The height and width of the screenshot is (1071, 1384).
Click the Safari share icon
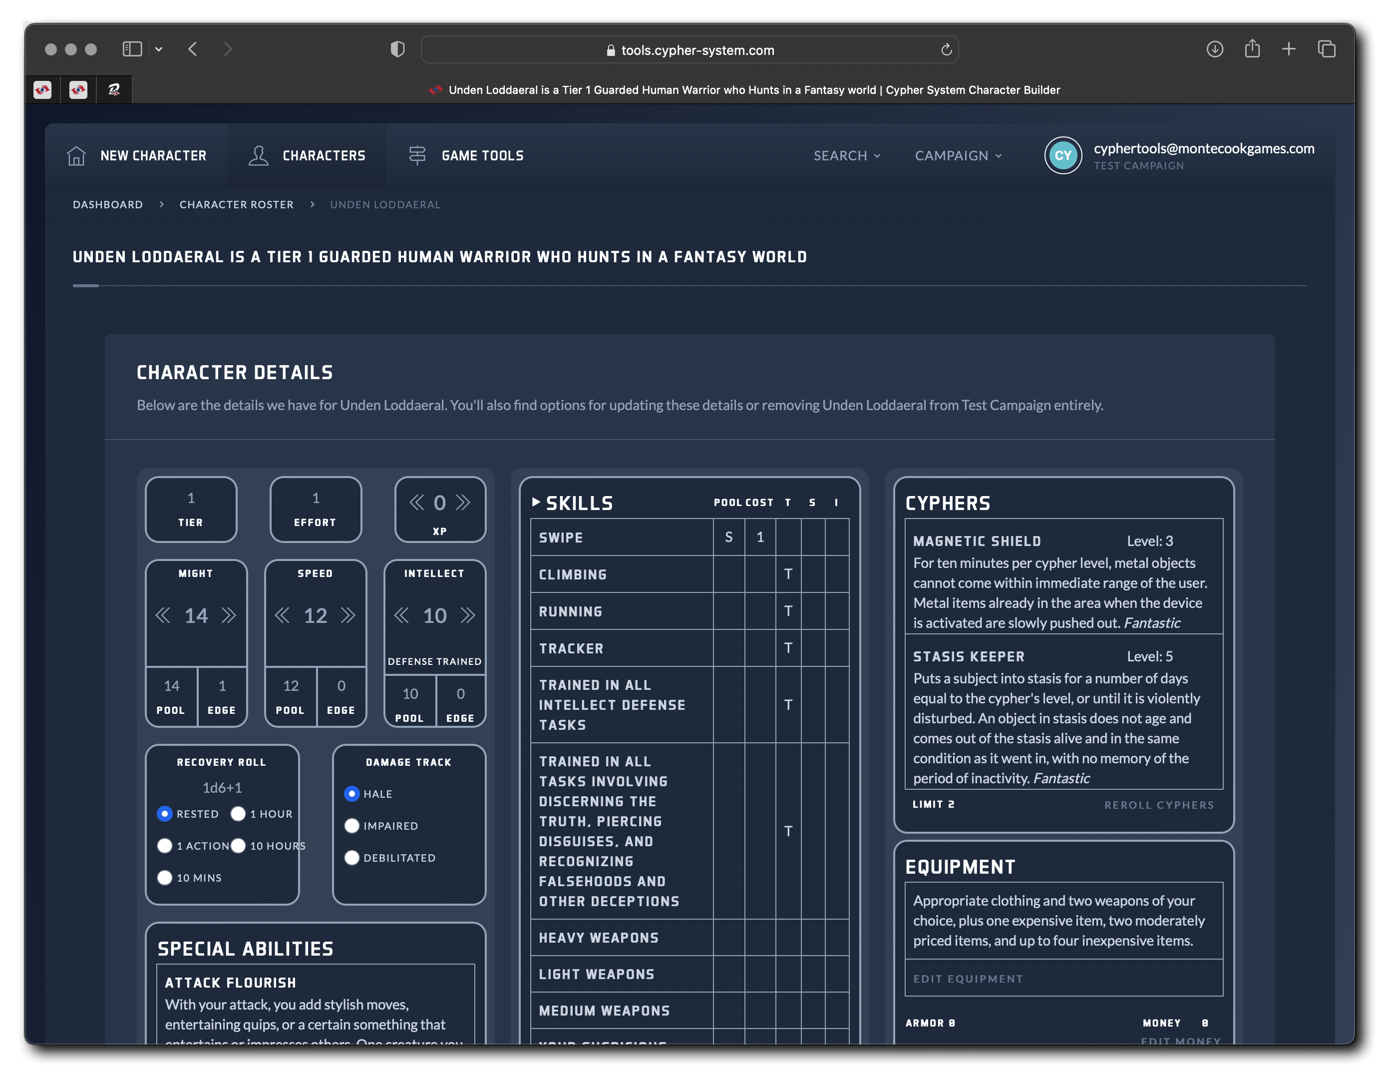tap(1252, 49)
